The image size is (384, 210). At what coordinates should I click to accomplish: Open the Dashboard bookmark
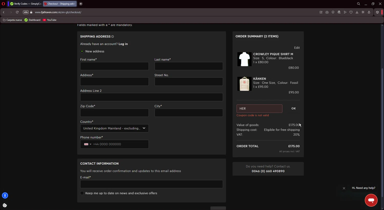[33, 20]
